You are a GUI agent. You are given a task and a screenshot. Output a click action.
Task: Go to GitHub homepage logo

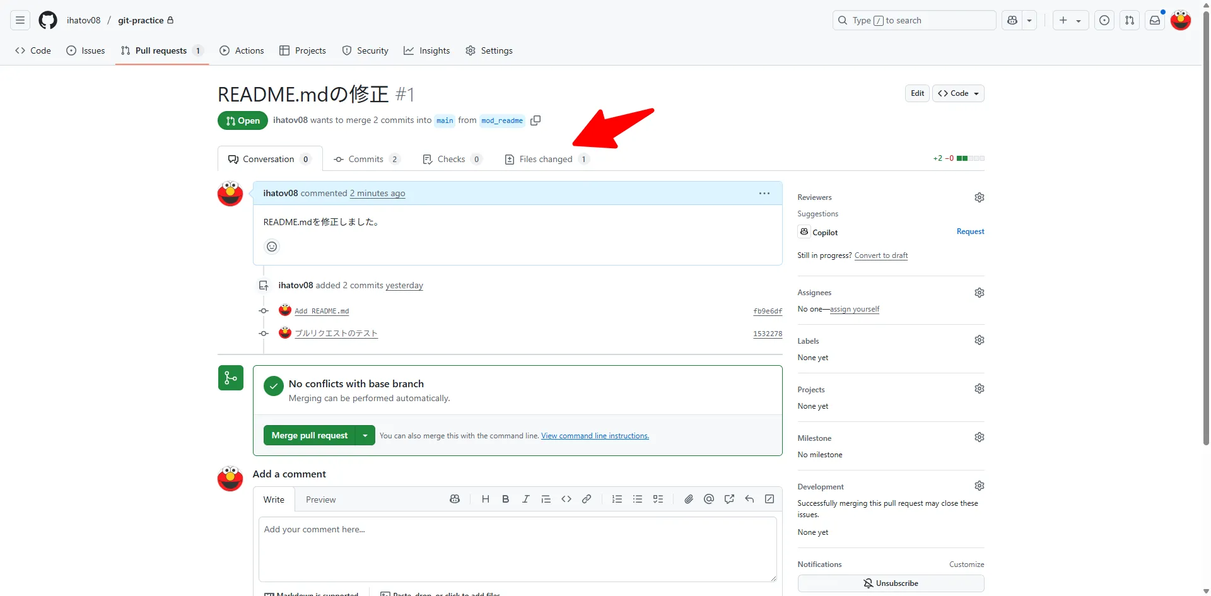click(x=48, y=20)
